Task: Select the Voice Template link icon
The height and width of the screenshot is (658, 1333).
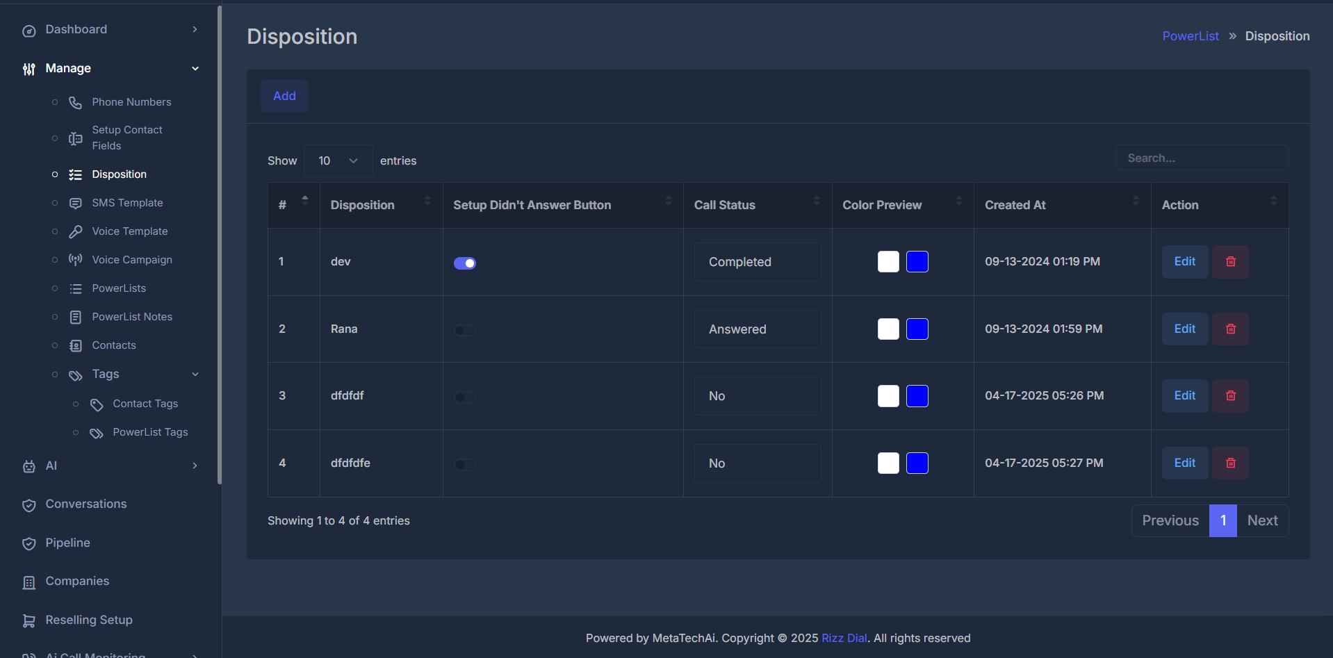Action: pyautogui.click(x=75, y=231)
